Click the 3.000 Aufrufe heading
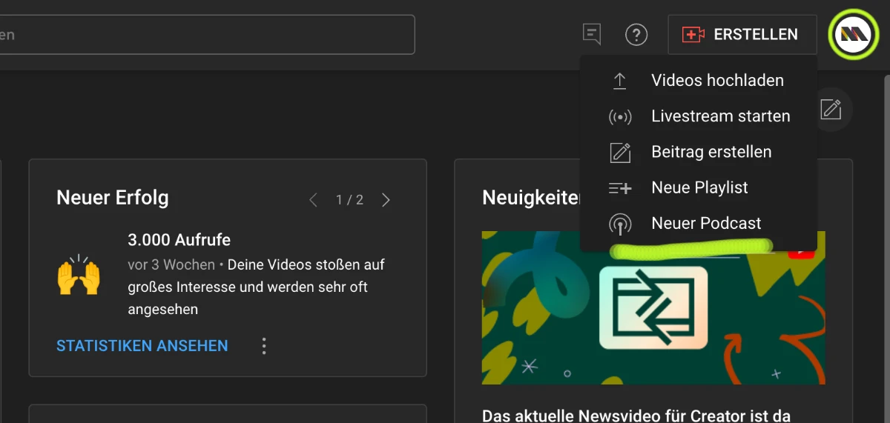 tap(179, 240)
